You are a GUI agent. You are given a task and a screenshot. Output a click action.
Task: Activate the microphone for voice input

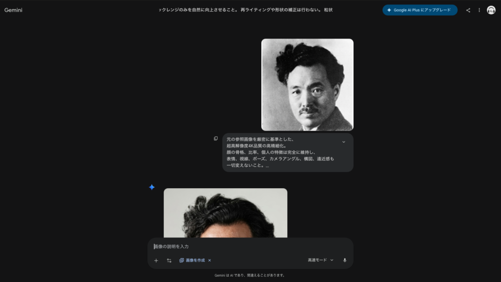(345, 260)
